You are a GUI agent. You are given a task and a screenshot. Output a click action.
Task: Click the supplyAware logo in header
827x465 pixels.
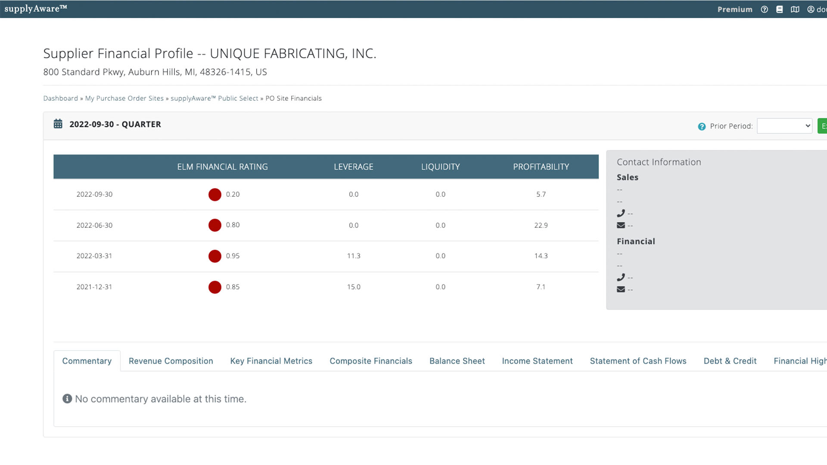pyautogui.click(x=35, y=9)
